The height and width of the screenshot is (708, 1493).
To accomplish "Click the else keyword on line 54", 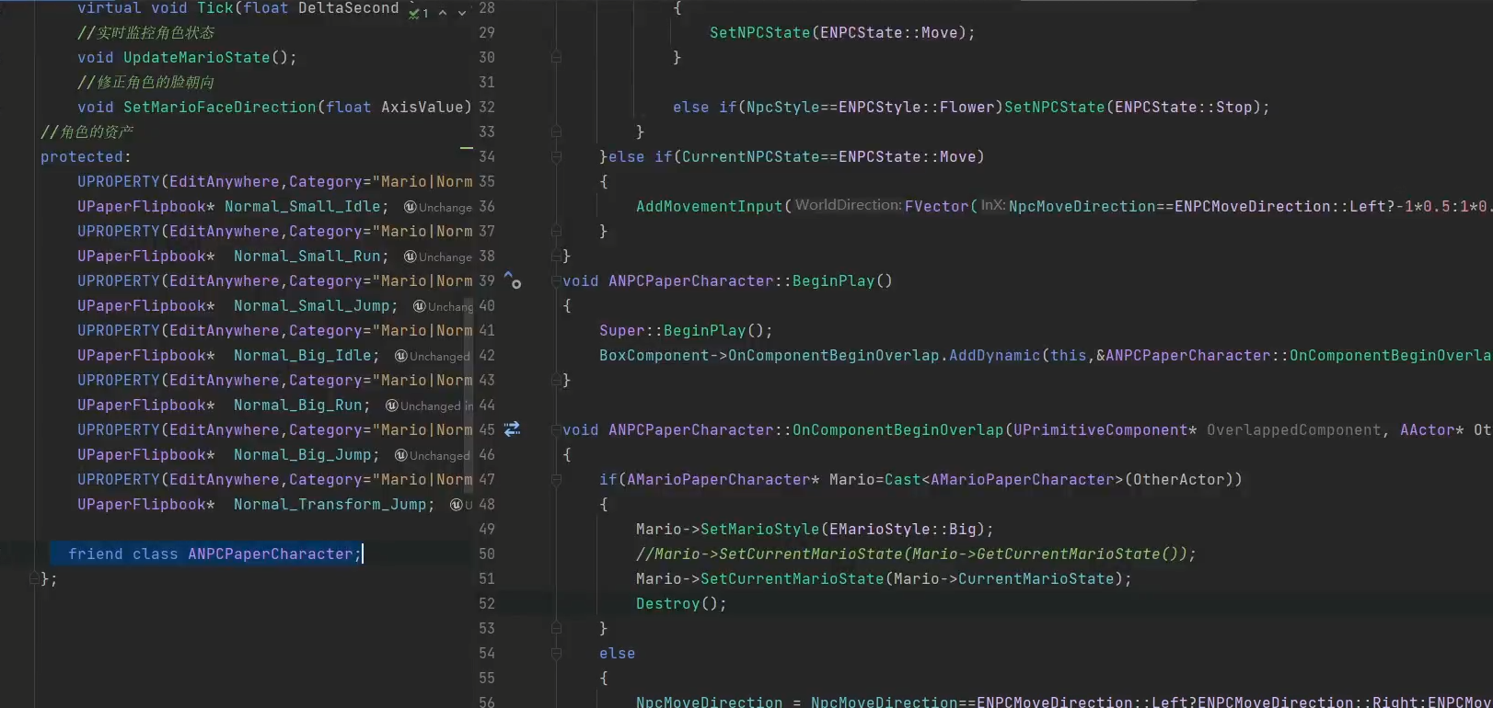I will (x=617, y=653).
